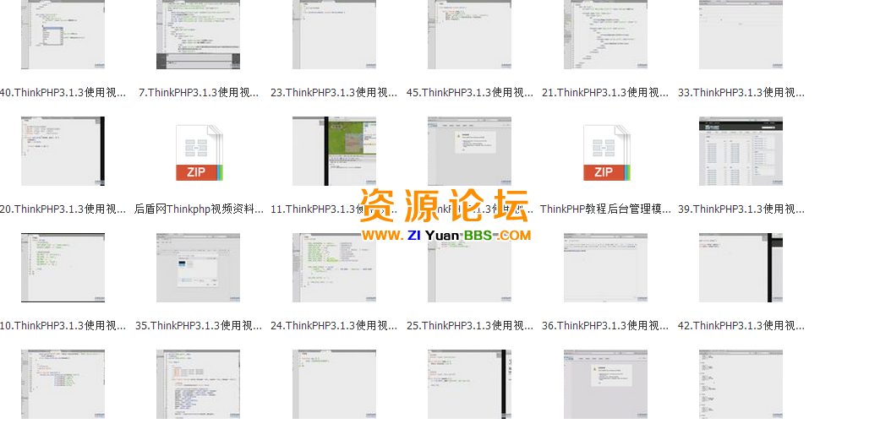Image resolution: width=891 pixels, height=429 pixels.
Task: Open thumbnail of video 10.ThinkPHP3.1.3
Action: (63, 267)
